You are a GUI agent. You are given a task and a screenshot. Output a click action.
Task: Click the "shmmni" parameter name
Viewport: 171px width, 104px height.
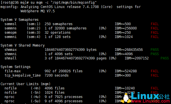point(11,54)
